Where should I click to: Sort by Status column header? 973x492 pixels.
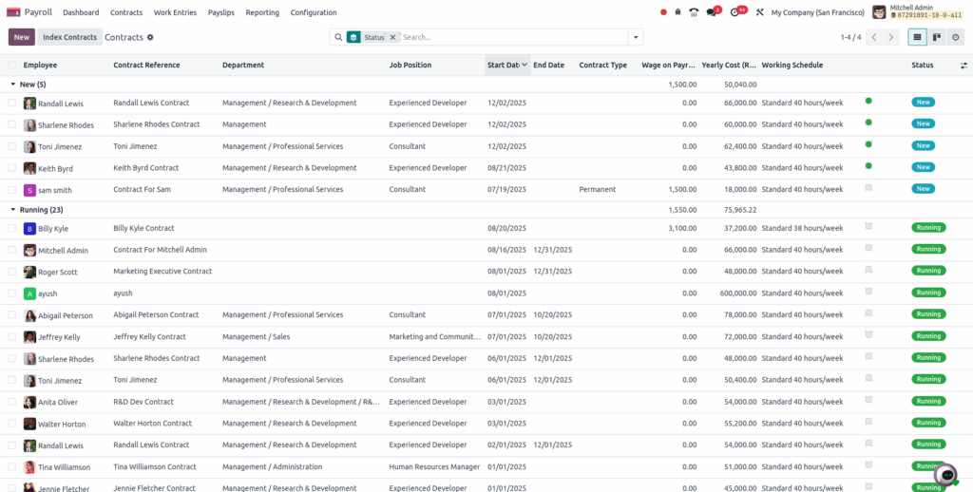click(922, 66)
